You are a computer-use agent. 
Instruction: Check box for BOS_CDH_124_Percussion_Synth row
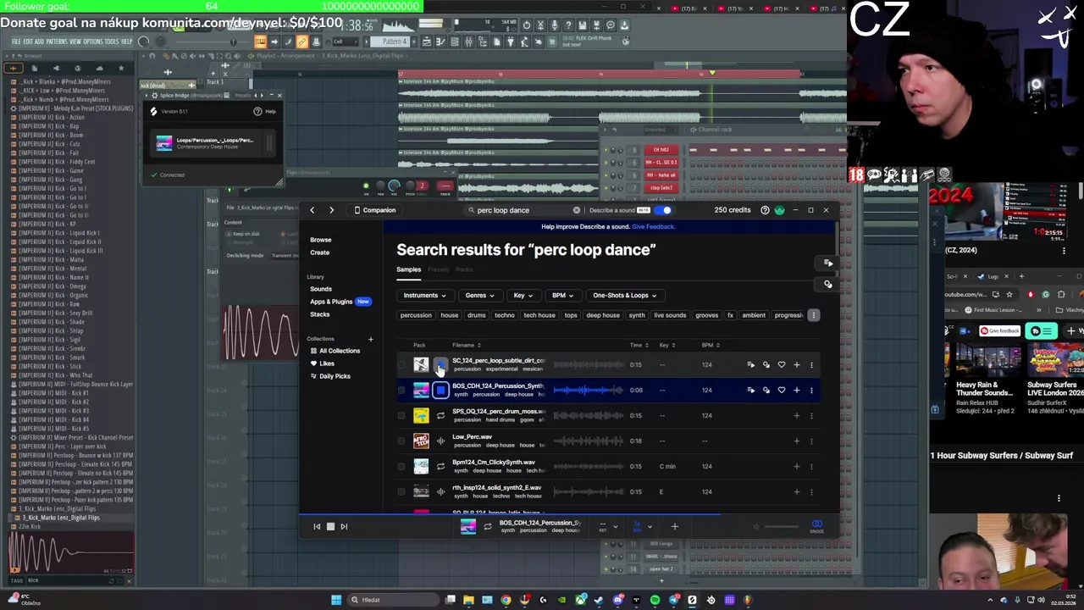(401, 391)
